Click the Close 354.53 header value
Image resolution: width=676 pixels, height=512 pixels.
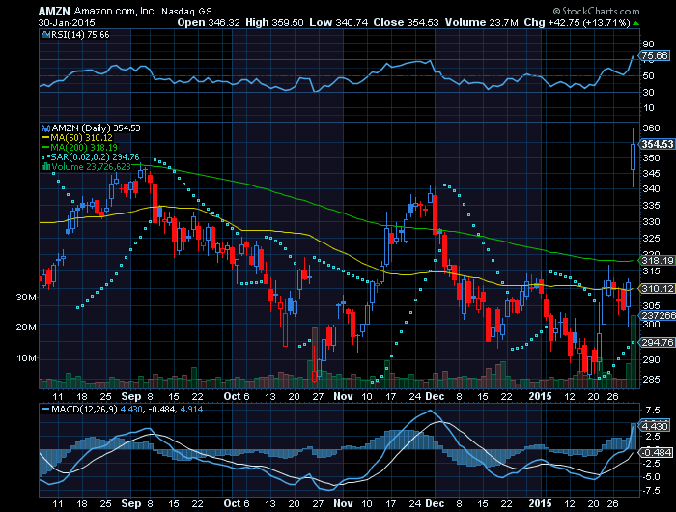pyautogui.click(x=406, y=23)
